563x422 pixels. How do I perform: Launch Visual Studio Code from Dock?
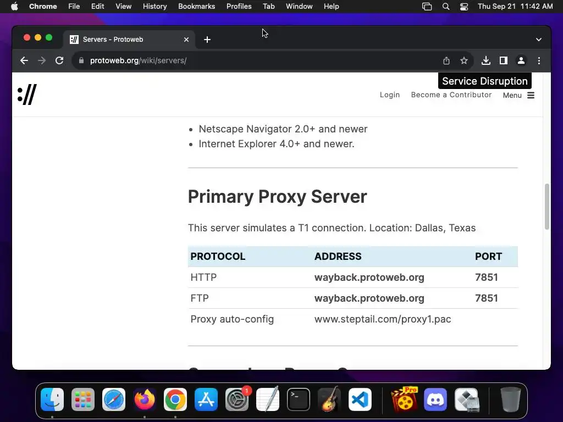click(360, 399)
